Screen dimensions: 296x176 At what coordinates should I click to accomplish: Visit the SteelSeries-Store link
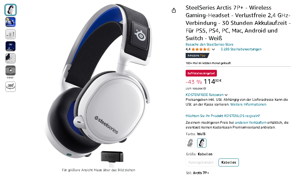pyautogui.click(x=210, y=45)
